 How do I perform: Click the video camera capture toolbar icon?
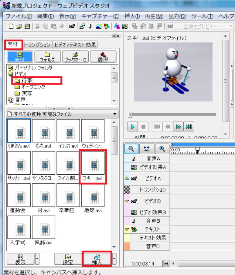coord(72,26)
